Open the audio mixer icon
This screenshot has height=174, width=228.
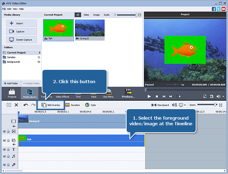(174, 105)
